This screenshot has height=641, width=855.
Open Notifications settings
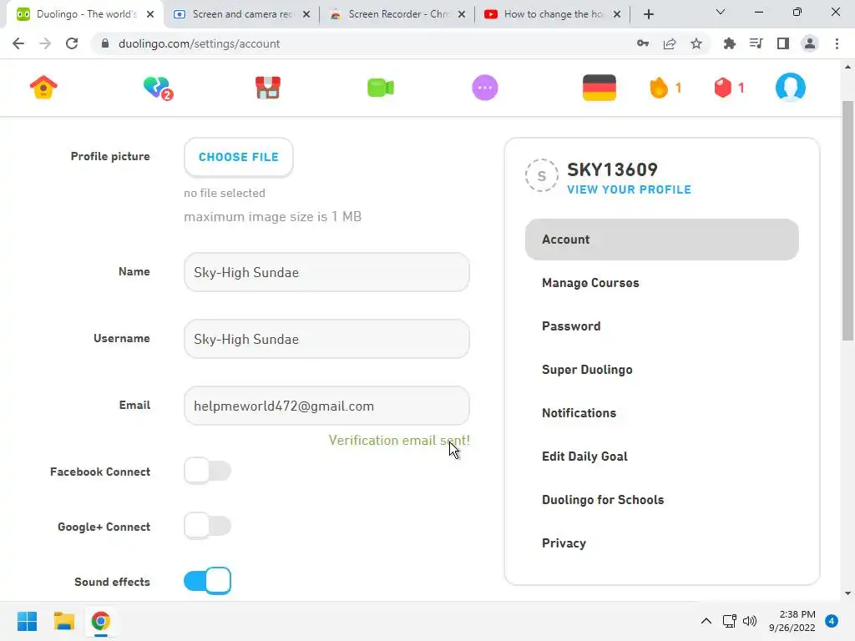(x=579, y=412)
